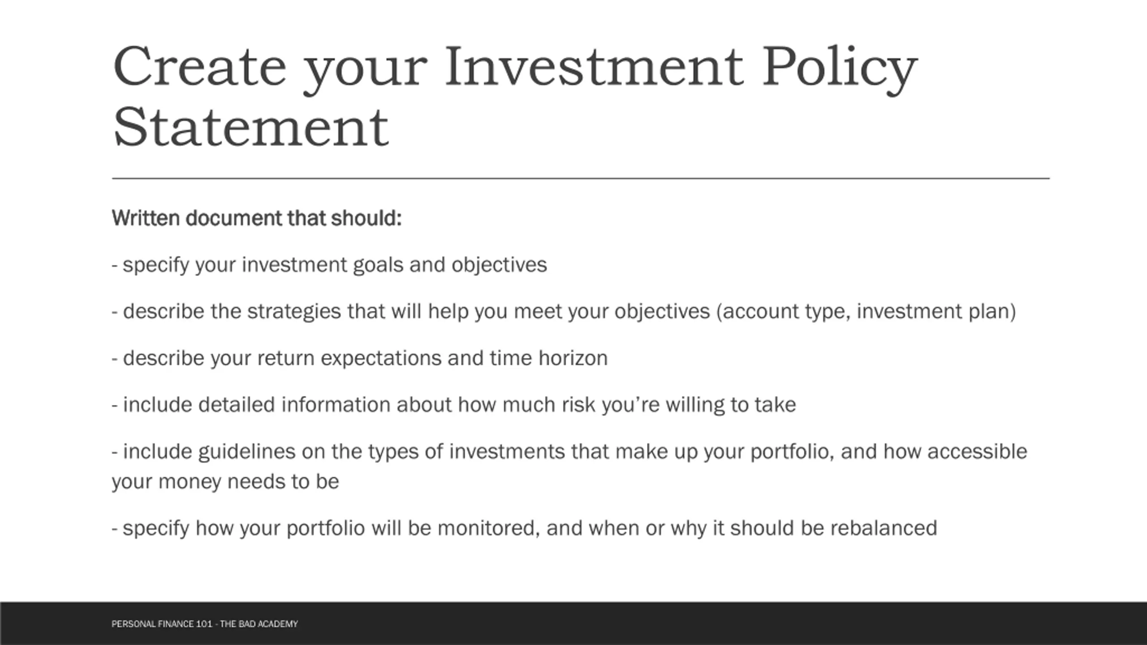The image size is (1147, 645).
Task: Click the slide title 'Create your Investment Policy Statement'
Action: (x=515, y=96)
